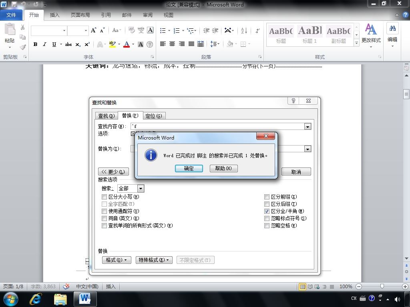
Task: Click the character border (A) icon
Action: click(150, 30)
